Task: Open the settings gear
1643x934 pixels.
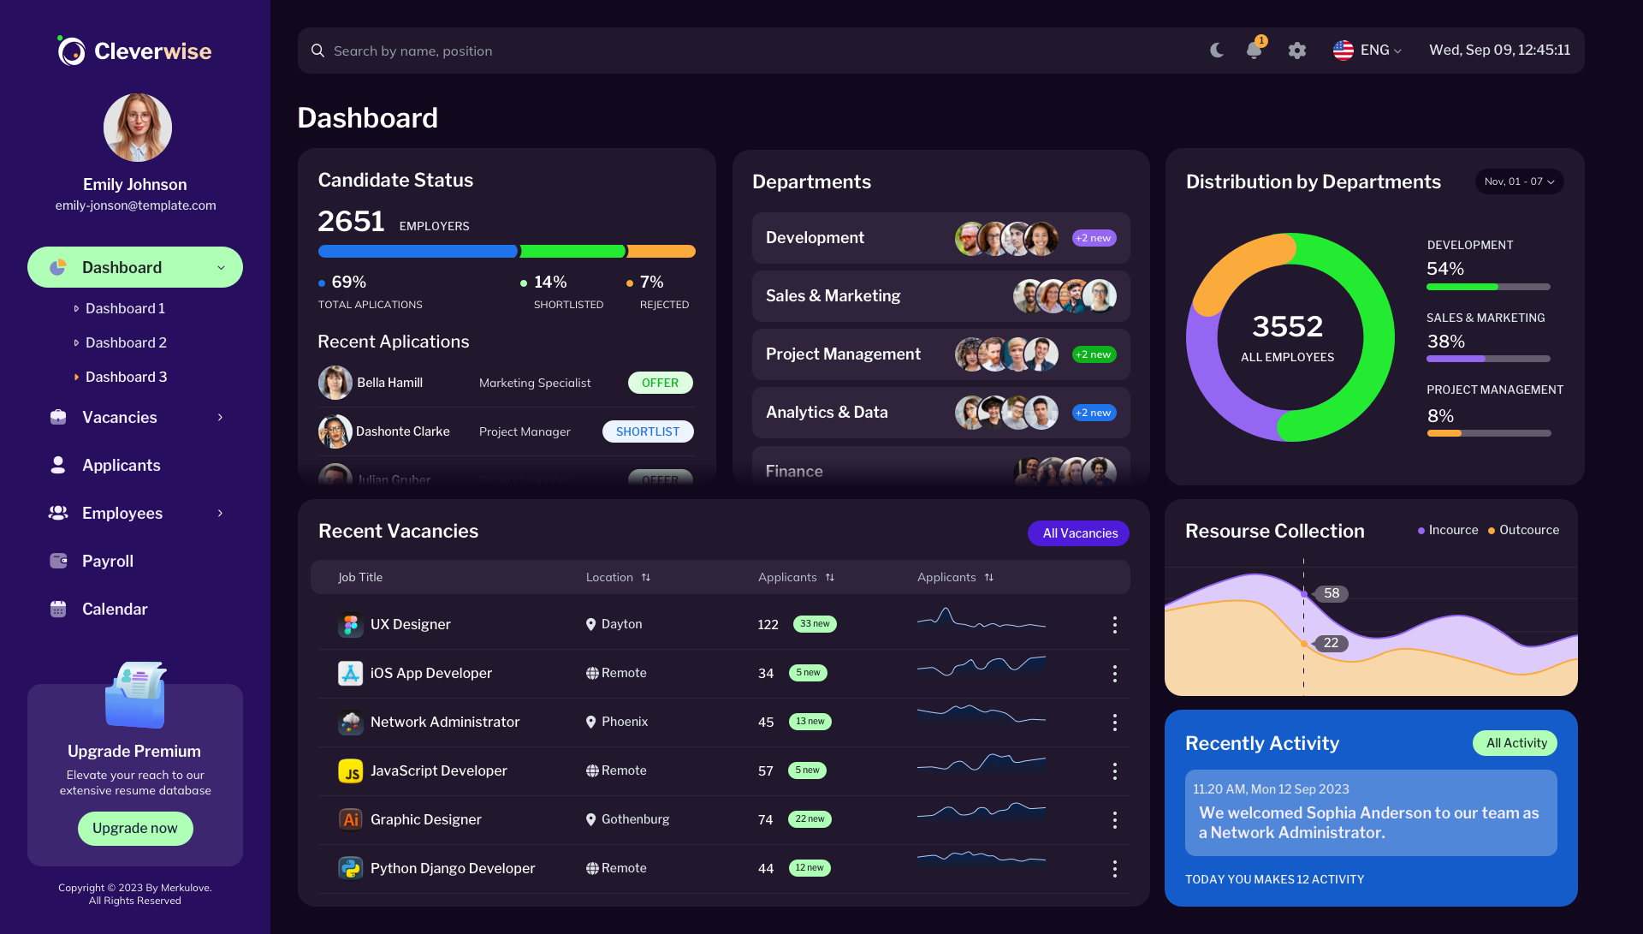Action: [1297, 51]
